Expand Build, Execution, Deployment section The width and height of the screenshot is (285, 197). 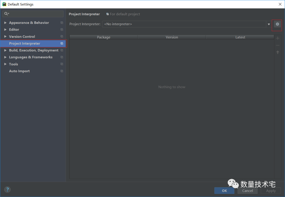[x=5, y=50]
